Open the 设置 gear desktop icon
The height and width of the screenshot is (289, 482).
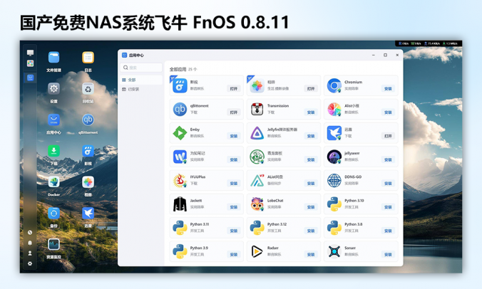pos(53,89)
